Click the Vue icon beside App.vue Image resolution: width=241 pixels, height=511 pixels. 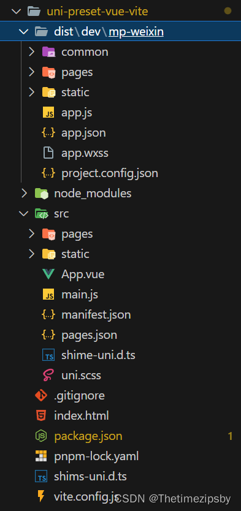[x=48, y=274]
